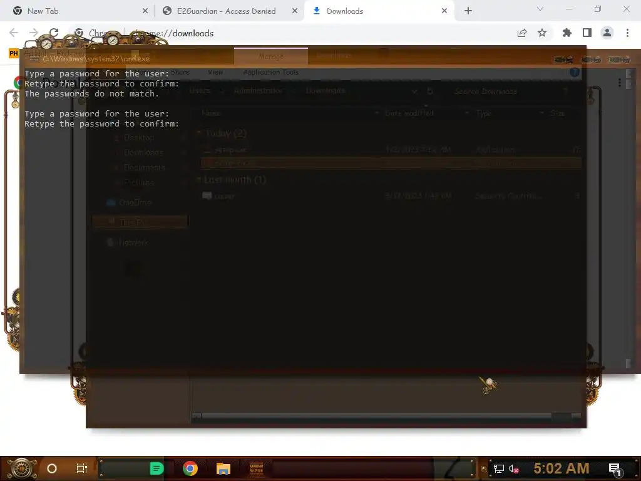Click the muted volume tray icon
Screen dimensions: 641x481
514,468
